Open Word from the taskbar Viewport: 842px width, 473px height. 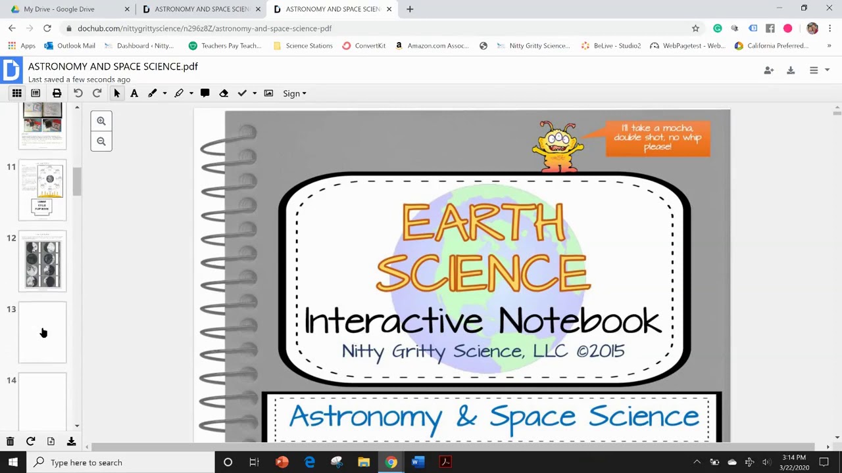tap(418, 462)
